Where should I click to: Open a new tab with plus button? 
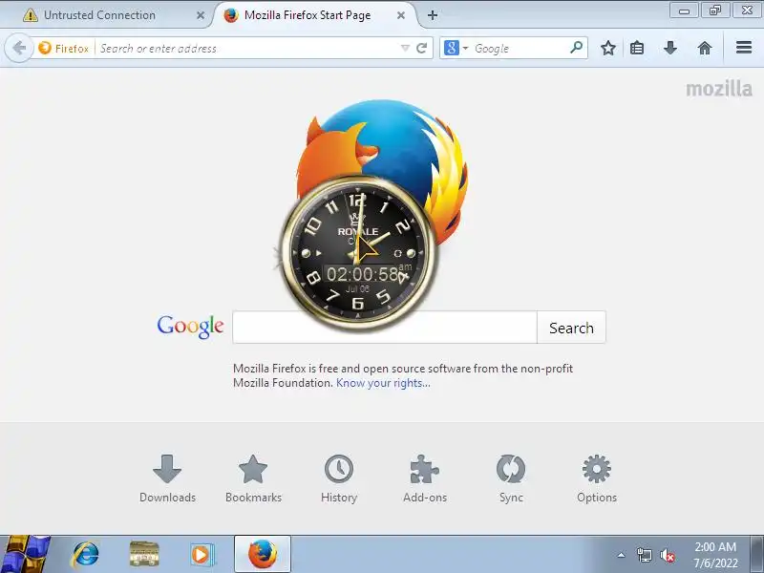point(433,15)
